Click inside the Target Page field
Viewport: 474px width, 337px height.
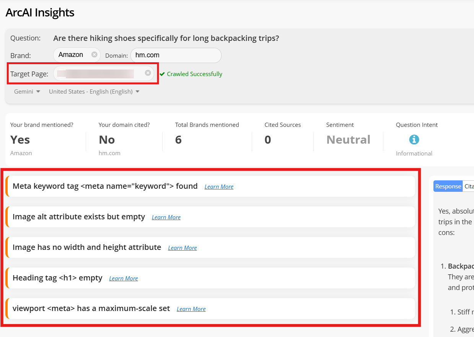tap(99, 73)
